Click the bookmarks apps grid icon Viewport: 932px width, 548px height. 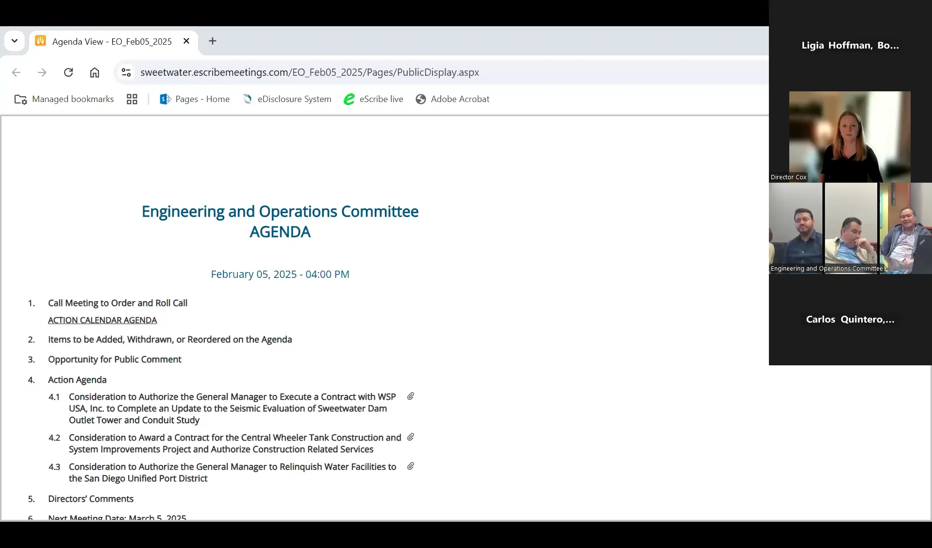click(132, 99)
